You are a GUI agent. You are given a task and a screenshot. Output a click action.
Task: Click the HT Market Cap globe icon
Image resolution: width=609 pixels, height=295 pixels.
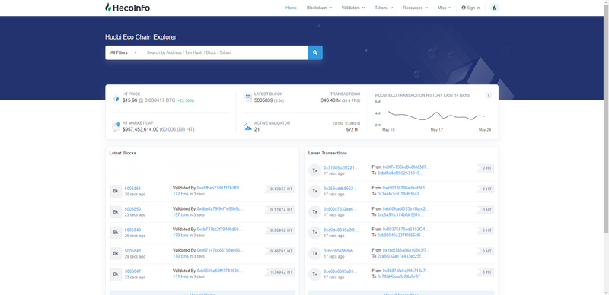[116, 126]
